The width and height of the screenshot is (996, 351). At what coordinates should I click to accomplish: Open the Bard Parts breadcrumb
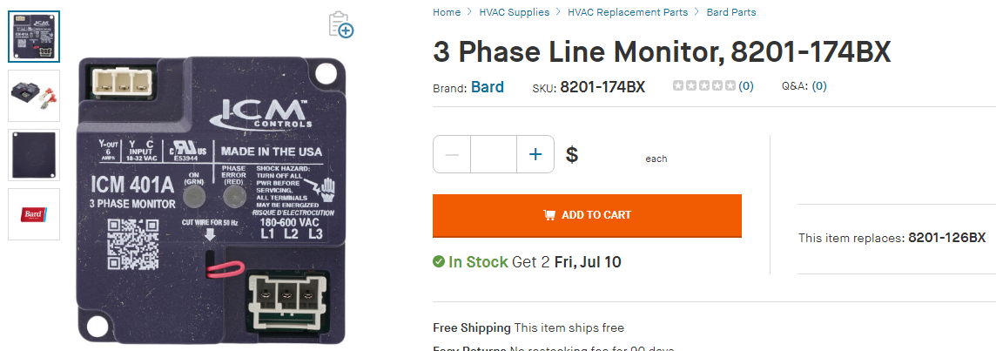731,12
